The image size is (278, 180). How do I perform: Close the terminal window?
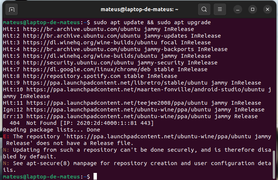pyautogui.click(x=268, y=9)
